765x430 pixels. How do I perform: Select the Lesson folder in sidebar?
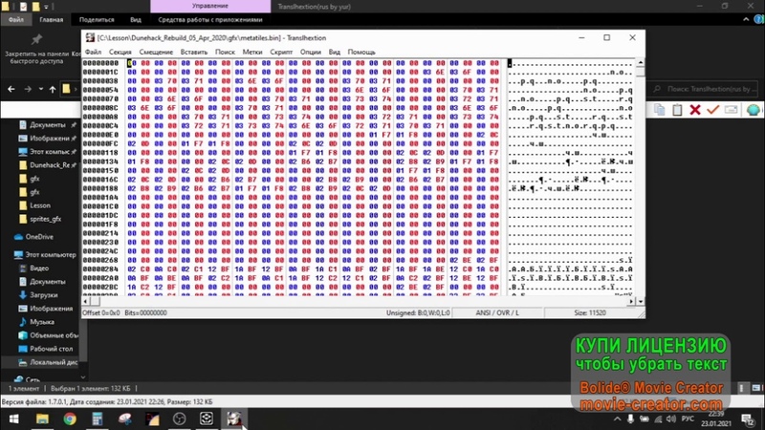click(40, 204)
